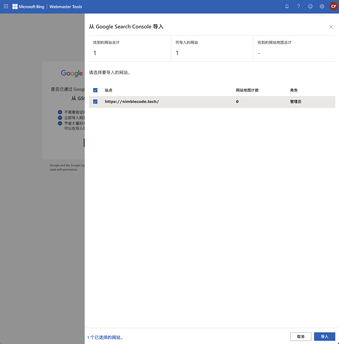Click the 网站地图计数 column header
Viewport: 339px width, 344px height.
[x=247, y=90]
